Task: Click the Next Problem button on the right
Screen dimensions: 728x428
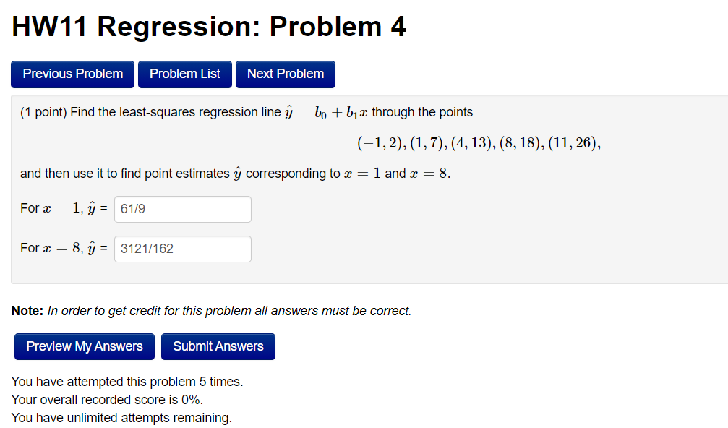Action: pyautogui.click(x=285, y=74)
